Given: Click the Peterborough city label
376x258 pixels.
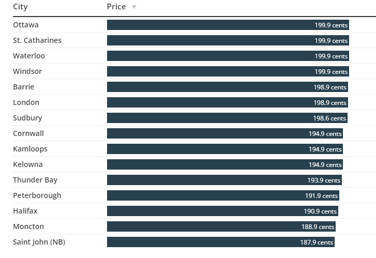Looking at the screenshot, I should [x=37, y=195].
